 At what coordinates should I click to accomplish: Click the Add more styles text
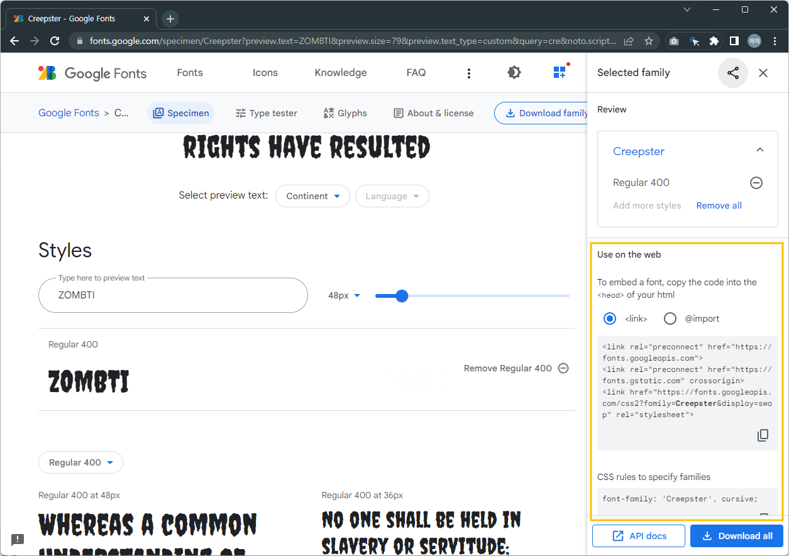(x=647, y=205)
